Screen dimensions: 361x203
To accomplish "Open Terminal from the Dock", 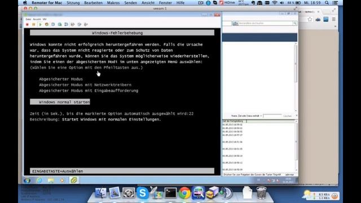I will [170, 193].
